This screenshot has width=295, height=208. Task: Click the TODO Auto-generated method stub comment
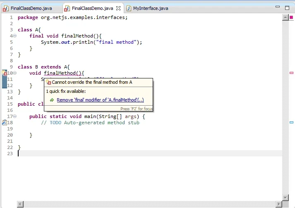(90, 123)
